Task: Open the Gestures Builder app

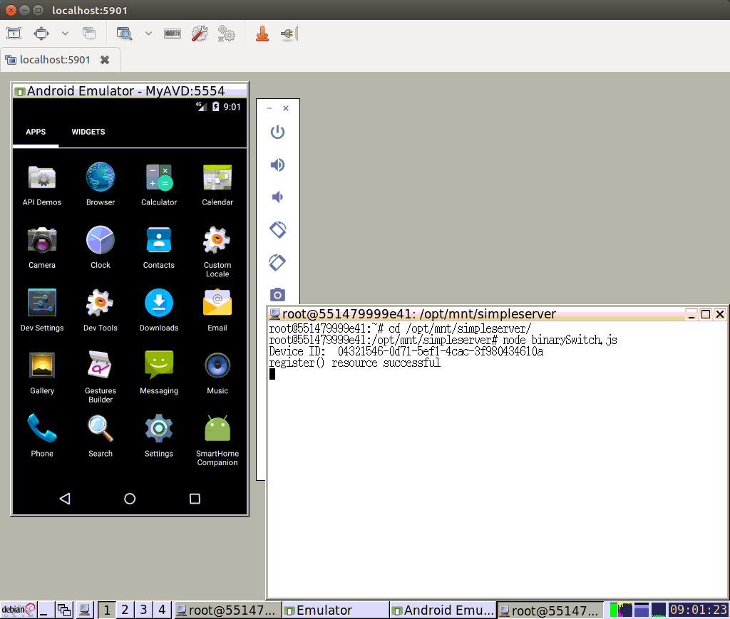Action: pyautogui.click(x=101, y=365)
